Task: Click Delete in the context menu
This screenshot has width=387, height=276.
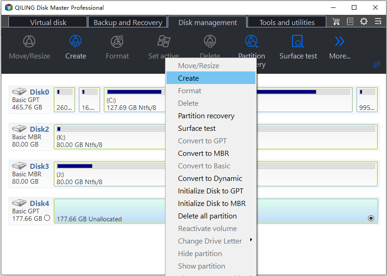Action: pyautogui.click(x=211, y=103)
